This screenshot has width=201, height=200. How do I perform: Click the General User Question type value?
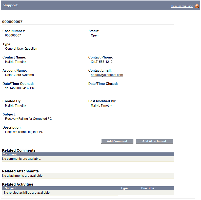coord(21,49)
